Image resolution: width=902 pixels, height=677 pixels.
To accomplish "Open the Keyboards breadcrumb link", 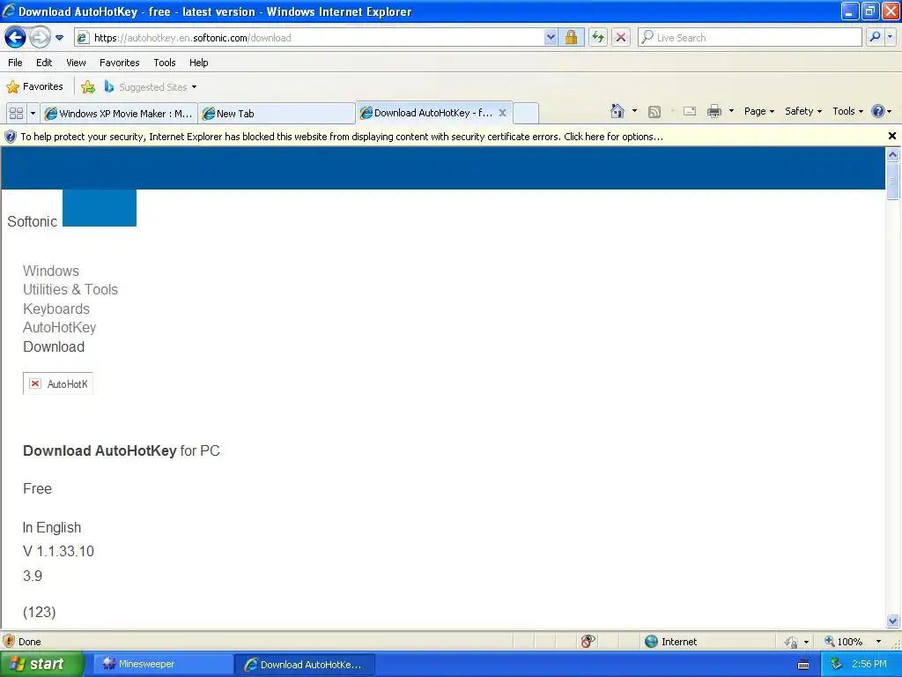I will tap(55, 309).
